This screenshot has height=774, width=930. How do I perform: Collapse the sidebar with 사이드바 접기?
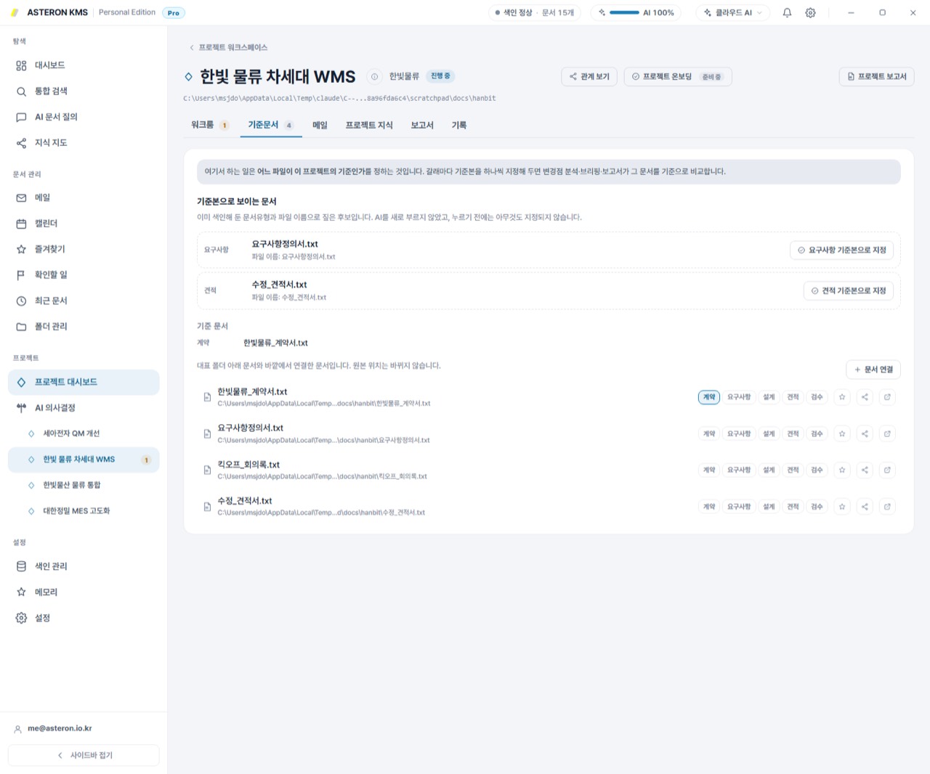(84, 755)
